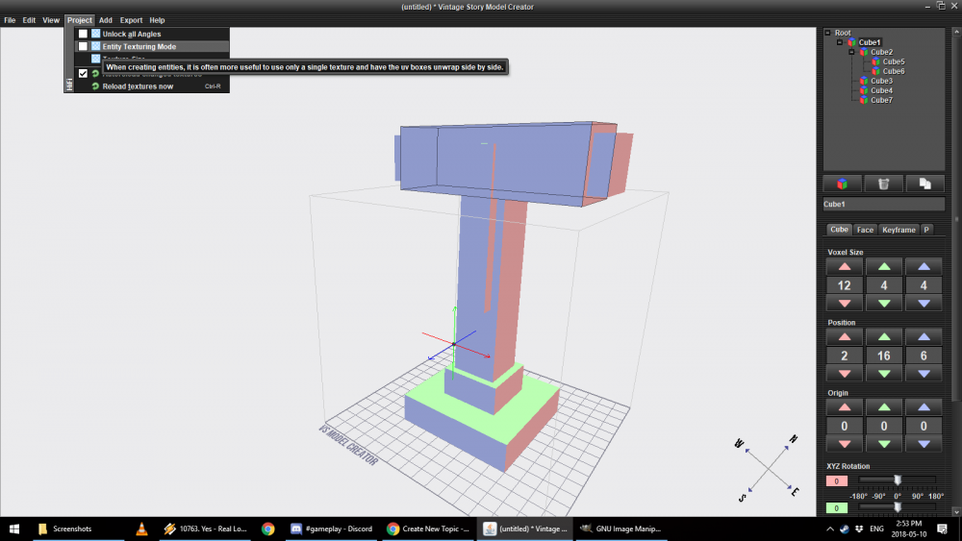
Task: Click the trash can delete element button
Action: click(882, 184)
